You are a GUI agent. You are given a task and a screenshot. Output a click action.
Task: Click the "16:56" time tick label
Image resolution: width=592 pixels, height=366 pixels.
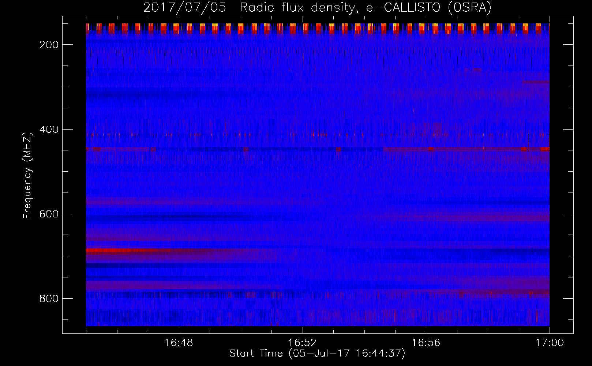(426, 343)
